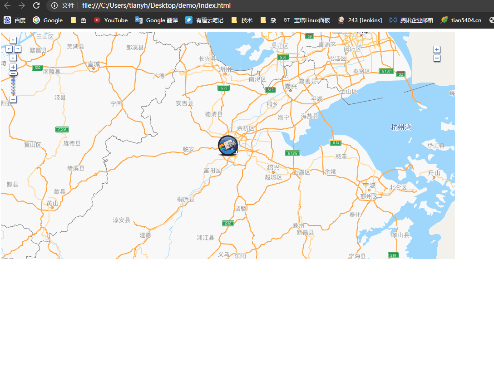This screenshot has width=494, height=381.
Task: Click the browser forward arrow
Action: 21,5
